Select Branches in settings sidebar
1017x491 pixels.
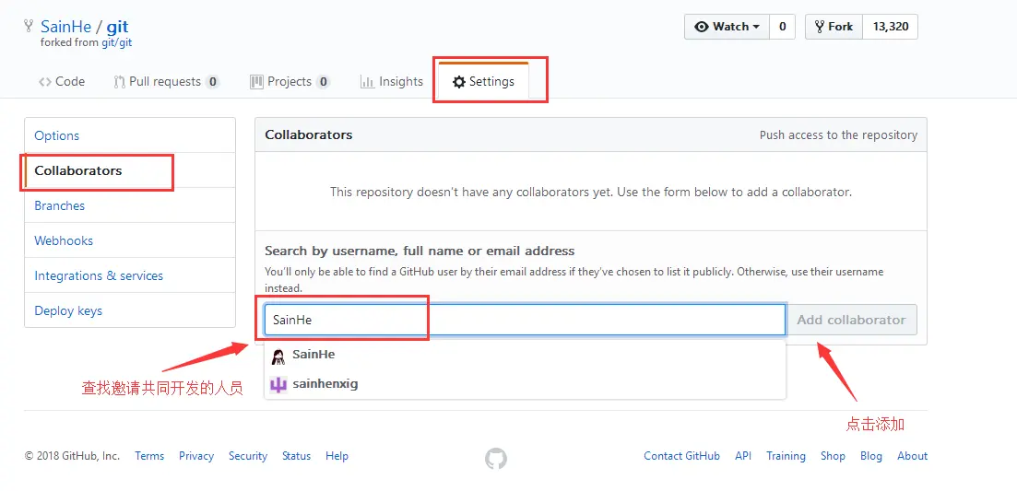point(59,205)
